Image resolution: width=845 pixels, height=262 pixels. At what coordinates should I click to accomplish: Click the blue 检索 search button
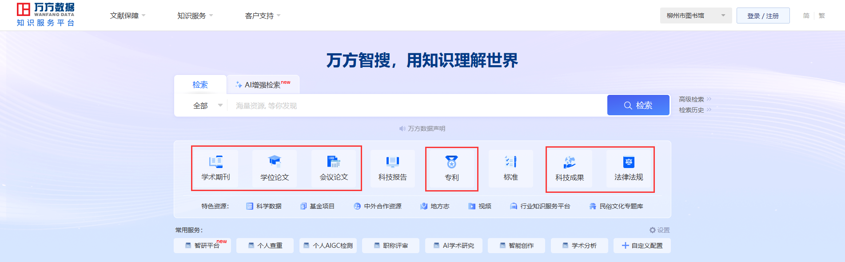pos(638,105)
